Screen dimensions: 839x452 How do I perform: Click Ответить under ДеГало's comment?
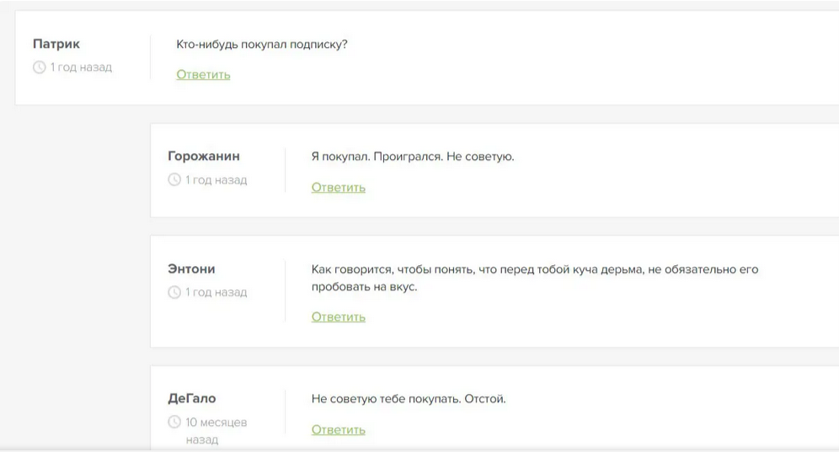pyautogui.click(x=338, y=430)
